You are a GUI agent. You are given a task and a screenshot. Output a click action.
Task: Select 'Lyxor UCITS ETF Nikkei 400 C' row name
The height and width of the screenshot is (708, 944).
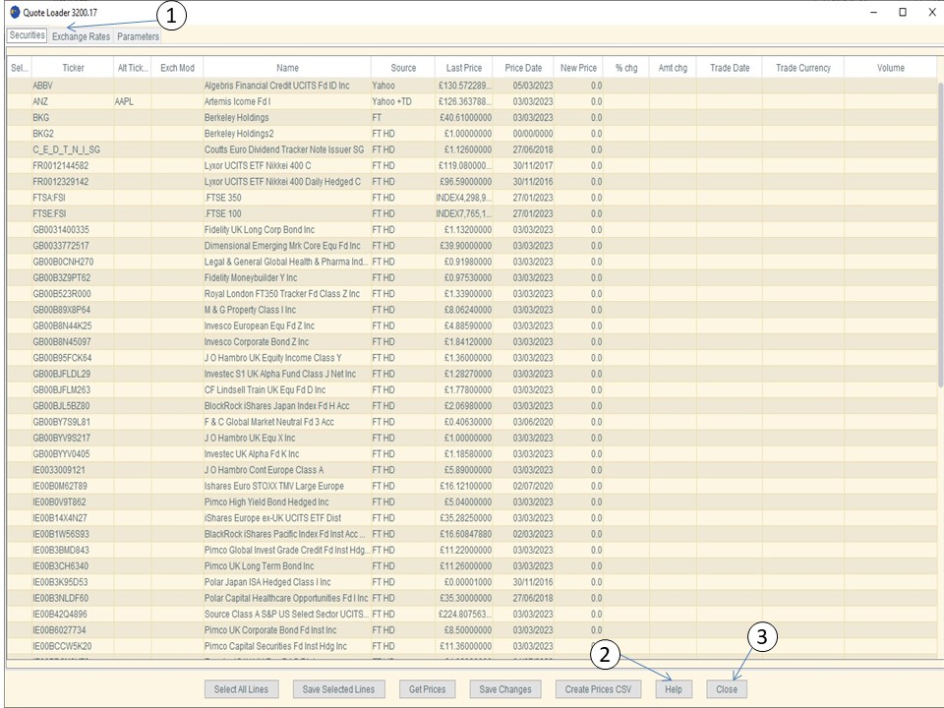pos(287,165)
